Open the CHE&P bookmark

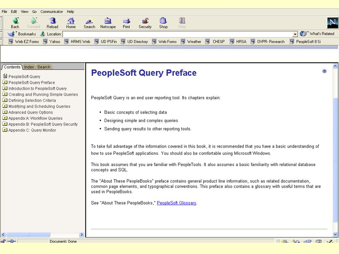click(x=215, y=42)
